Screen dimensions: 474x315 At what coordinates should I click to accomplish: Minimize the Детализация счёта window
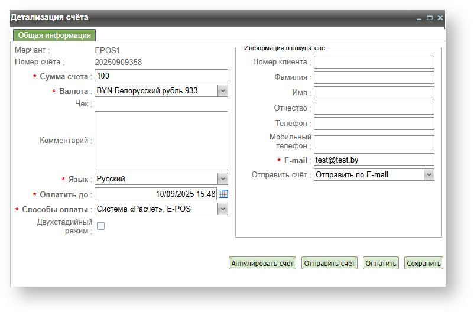coord(419,18)
